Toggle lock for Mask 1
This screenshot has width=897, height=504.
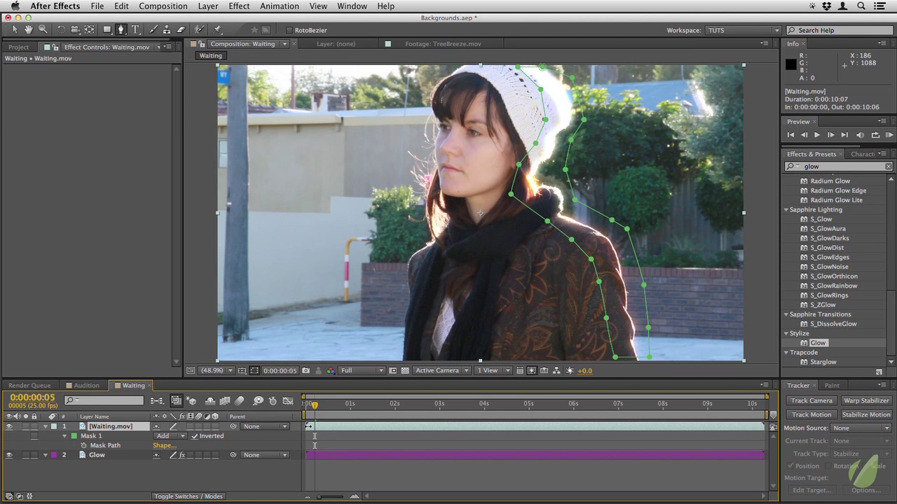click(34, 435)
